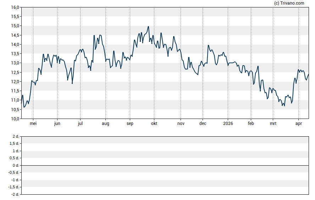Select the 'jun' month label
This screenshot has width=315, height=200.
(57, 124)
